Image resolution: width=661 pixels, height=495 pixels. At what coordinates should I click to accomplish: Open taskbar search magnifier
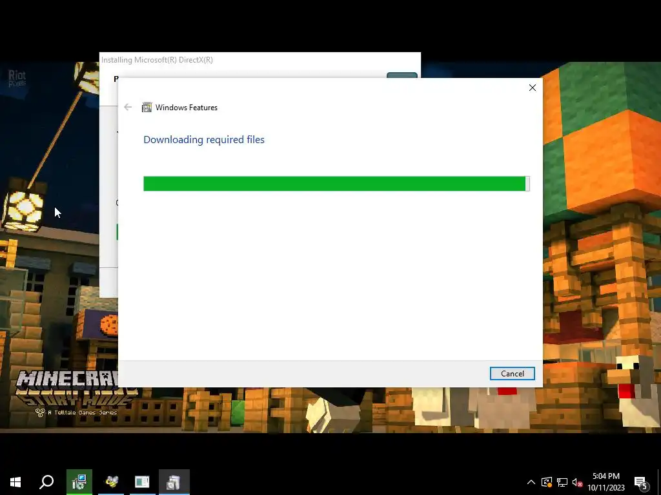[46, 482]
